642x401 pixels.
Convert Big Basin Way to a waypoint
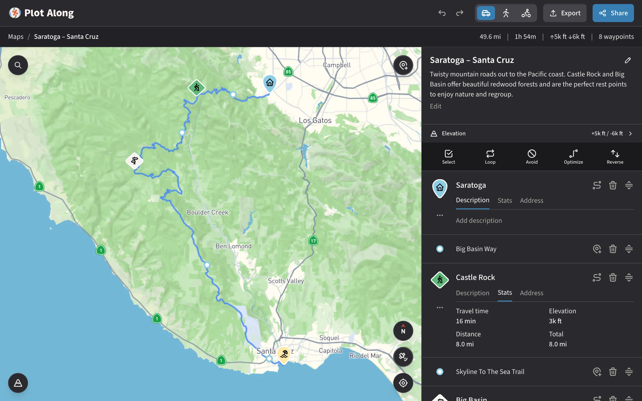597,249
